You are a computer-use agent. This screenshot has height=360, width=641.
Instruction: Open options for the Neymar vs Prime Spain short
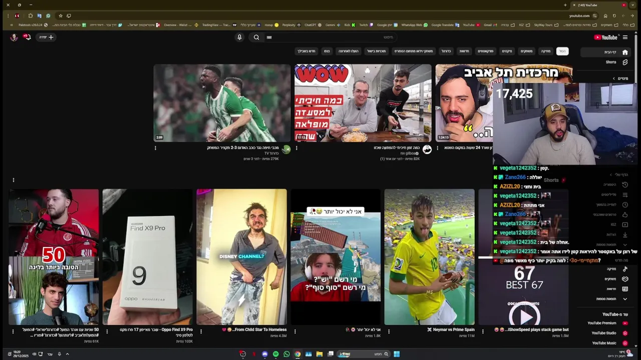click(389, 331)
